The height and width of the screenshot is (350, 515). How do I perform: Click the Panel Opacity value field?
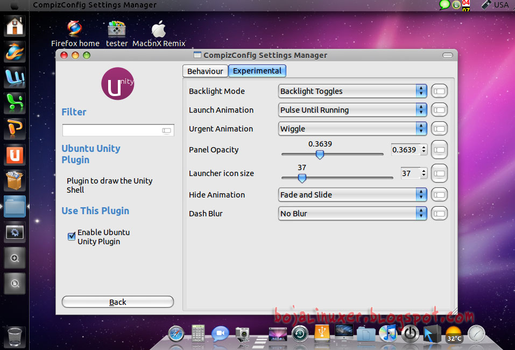click(406, 150)
